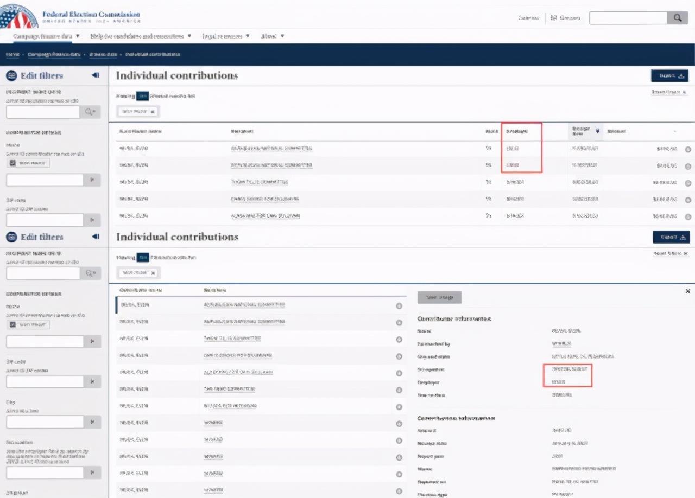Image resolution: width=695 pixels, height=498 pixels.
Task: Click the Home breadcrumb link
Action: pyautogui.click(x=12, y=54)
